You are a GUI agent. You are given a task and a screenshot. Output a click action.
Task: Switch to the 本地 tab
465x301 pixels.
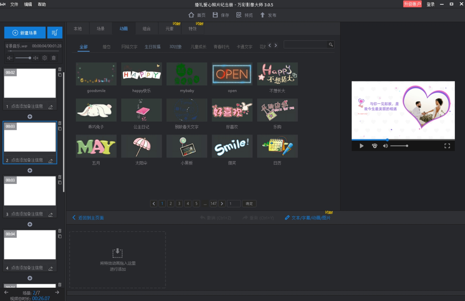[x=78, y=29]
